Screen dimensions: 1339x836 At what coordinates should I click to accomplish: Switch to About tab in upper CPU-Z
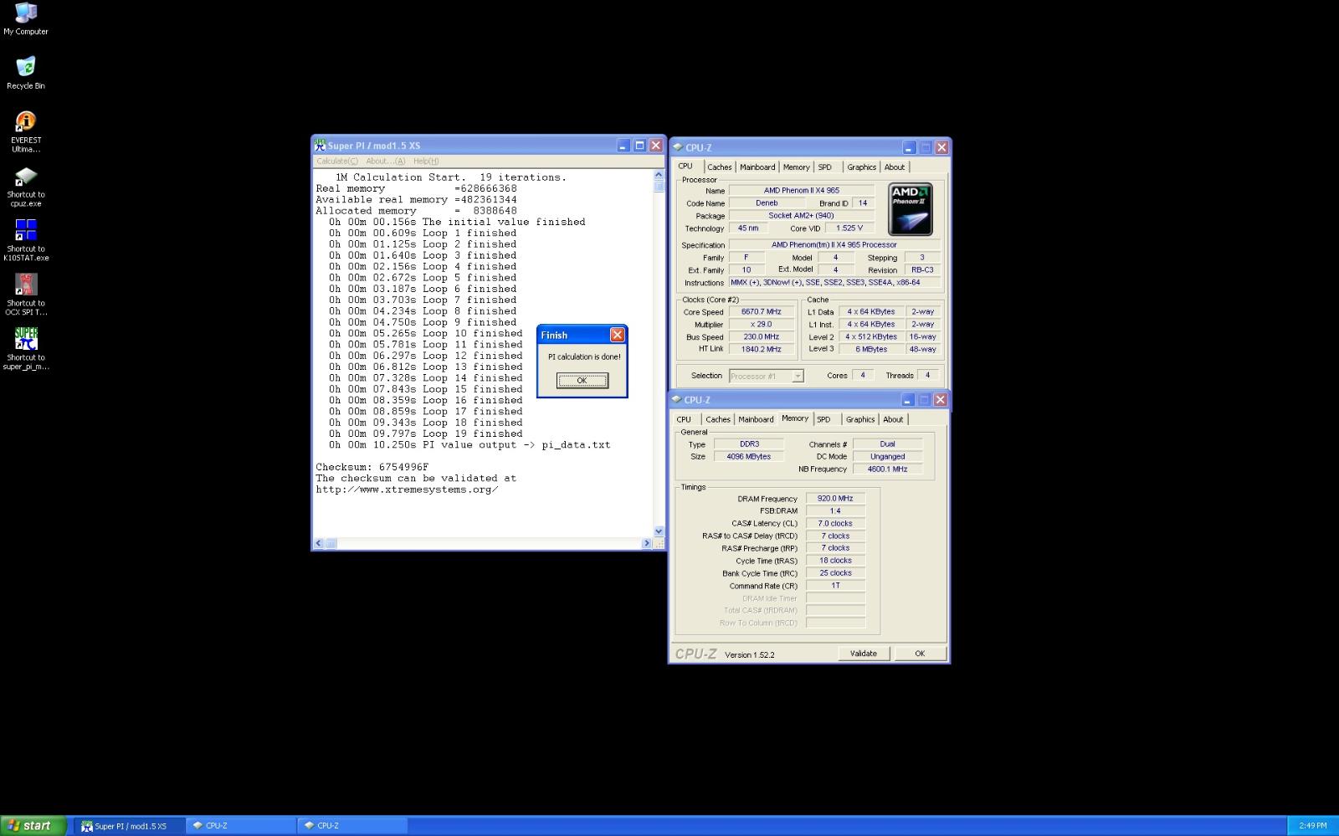click(x=895, y=167)
